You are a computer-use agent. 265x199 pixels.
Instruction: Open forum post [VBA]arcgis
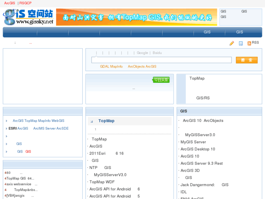20,195
